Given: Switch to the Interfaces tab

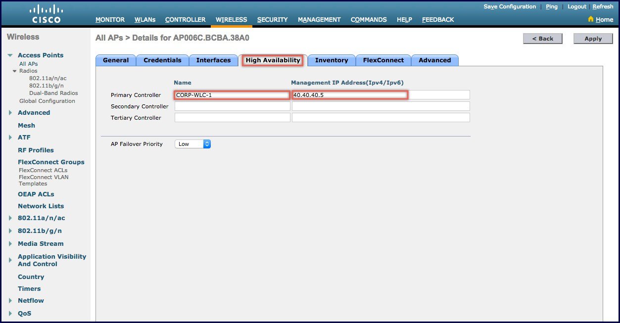Looking at the screenshot, I should (213, 60).
